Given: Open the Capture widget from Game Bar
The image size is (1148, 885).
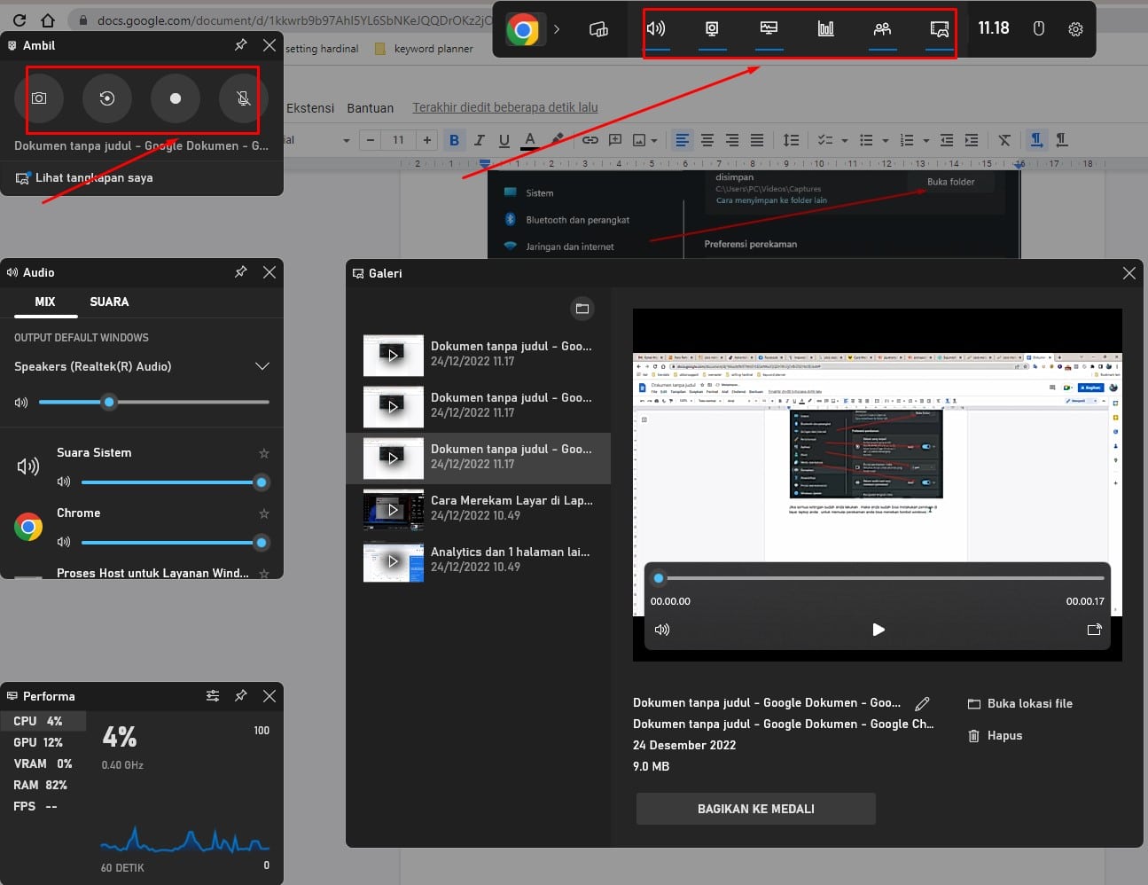Looking at the screenshot, I should 712,29.
